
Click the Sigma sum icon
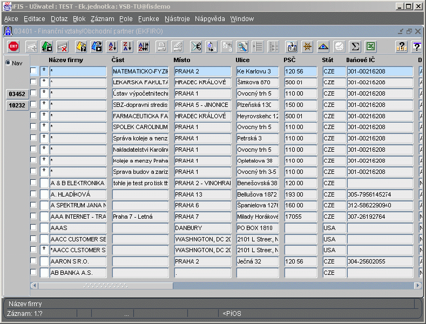(355, 46)
